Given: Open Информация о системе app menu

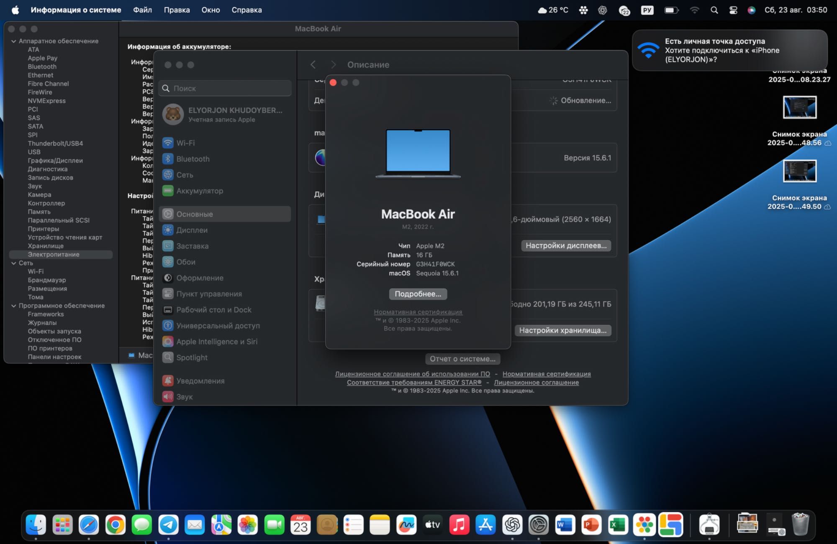Looking at the screenshot, I should click(76, 10).
